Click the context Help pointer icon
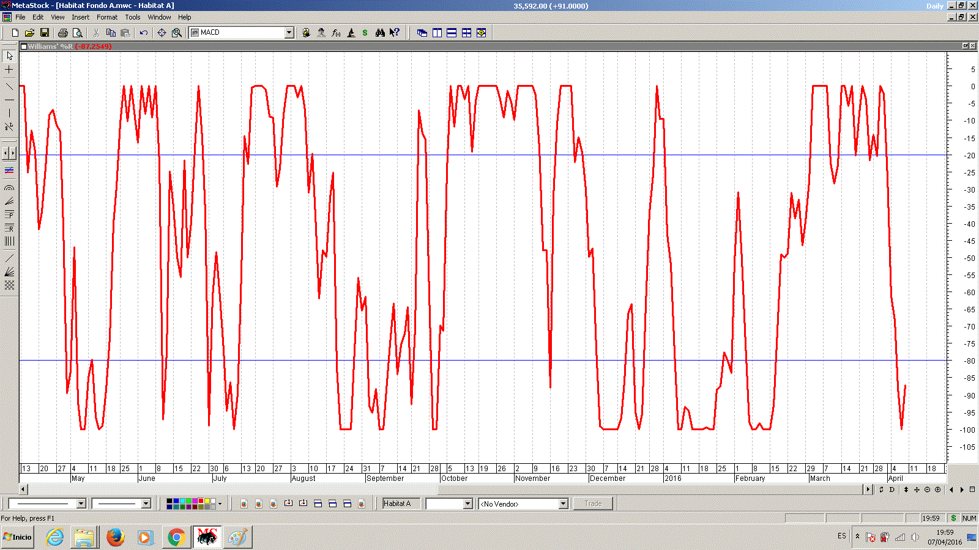Viewport: 979px width, 550px height. [395, 33]
